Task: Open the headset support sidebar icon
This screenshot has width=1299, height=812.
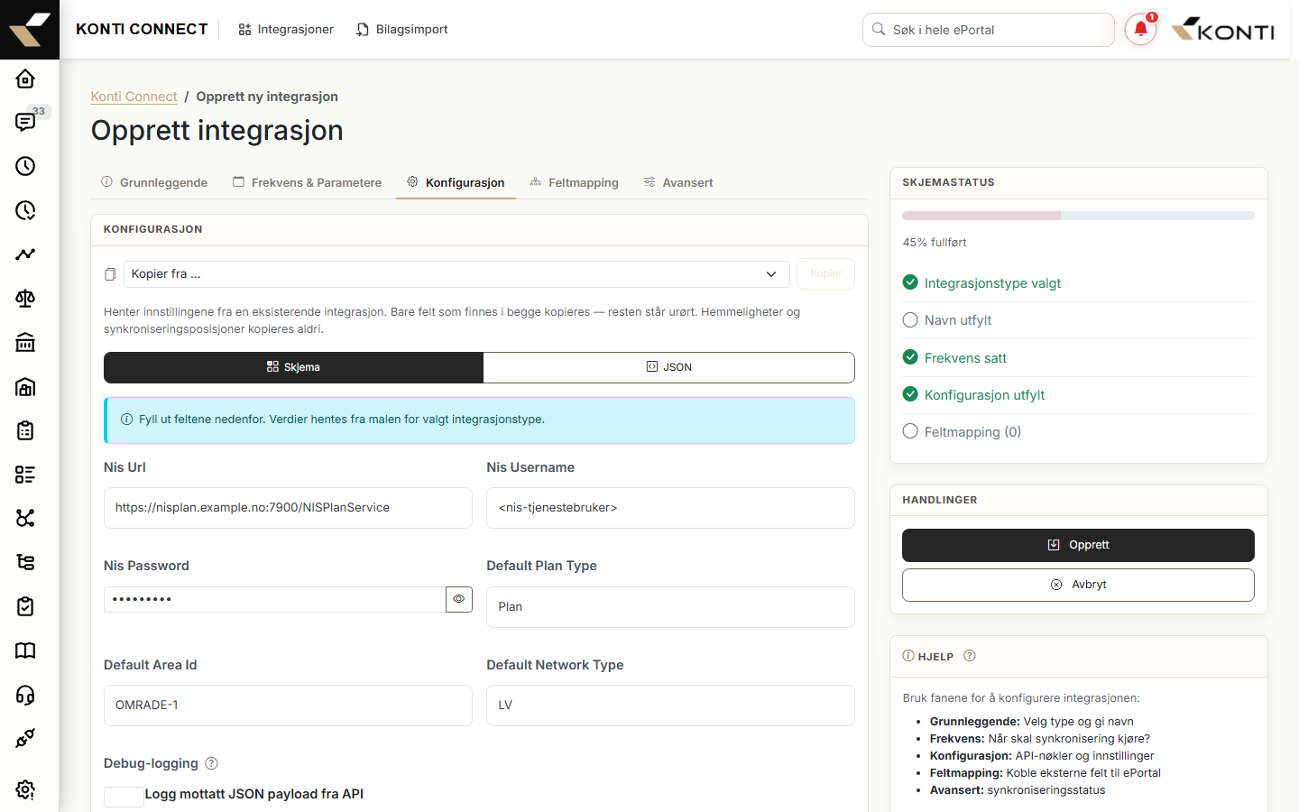Action: [x=25, y=695]
